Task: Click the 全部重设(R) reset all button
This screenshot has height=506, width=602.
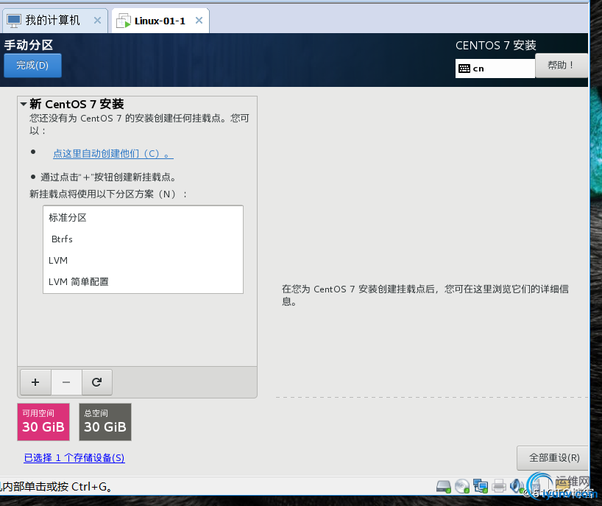Action: click(553, 458)
